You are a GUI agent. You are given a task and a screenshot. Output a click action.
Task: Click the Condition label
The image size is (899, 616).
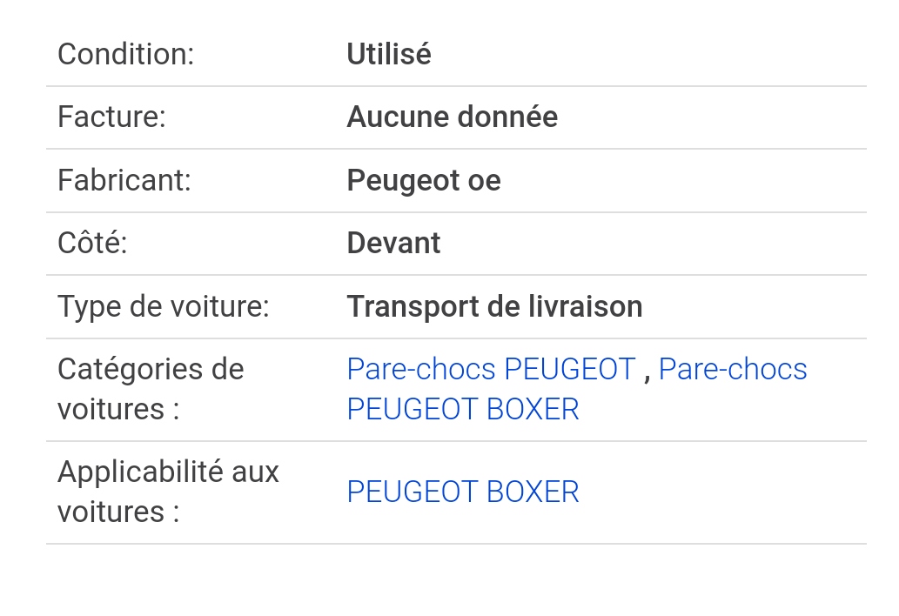point(125,55)
